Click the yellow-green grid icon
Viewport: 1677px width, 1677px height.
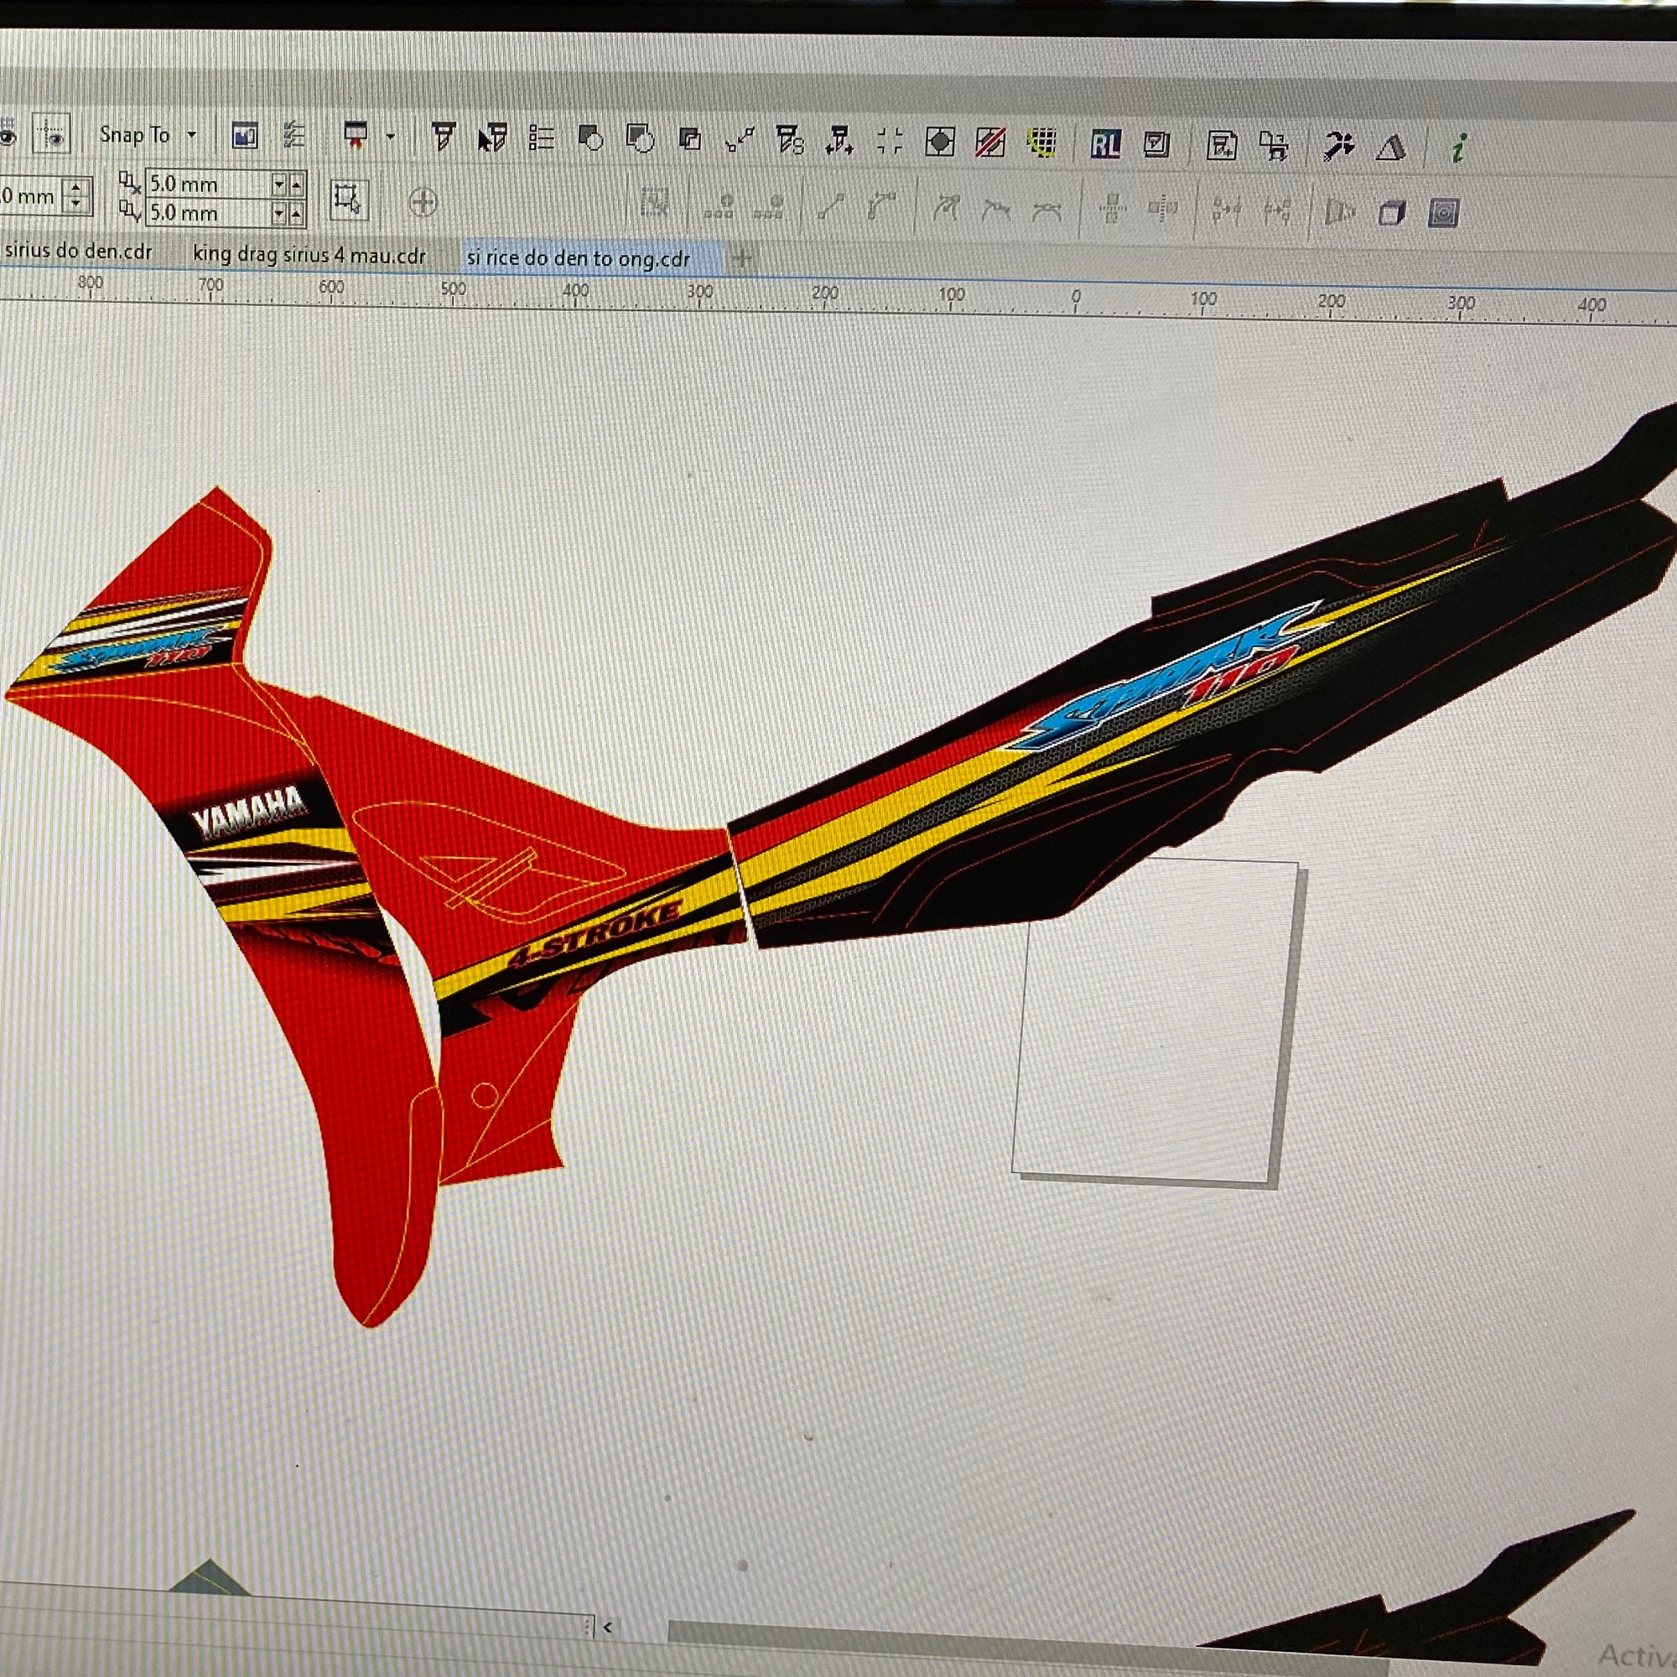click(x=1041, y=142)
